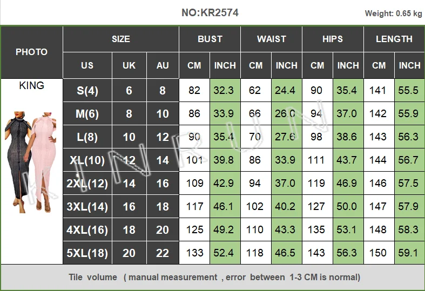Select the 5XL(18) size cell
This screenshot has width=425, height=291.
coord(87,253)
